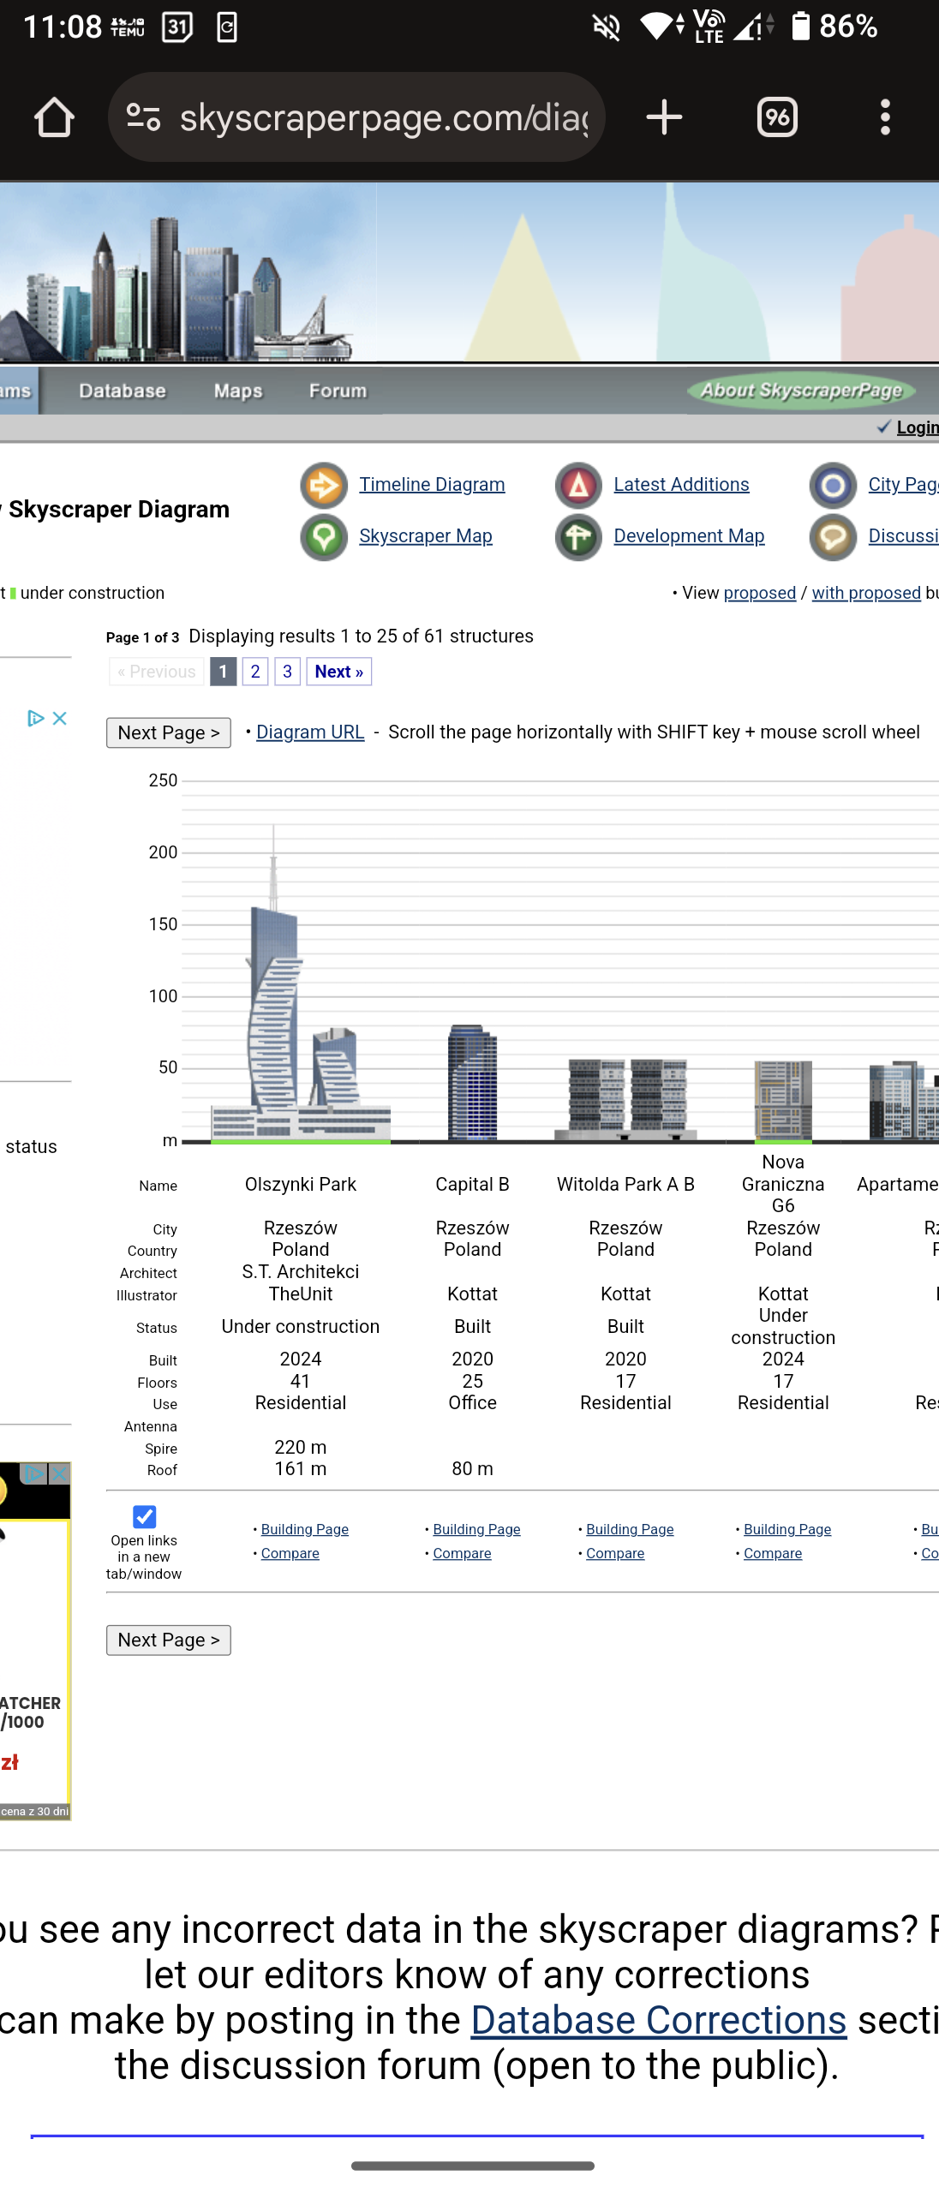This screenshot has height=2193, width=939.
Task: Click Compare under Capital B
Action: point(462,1553)
